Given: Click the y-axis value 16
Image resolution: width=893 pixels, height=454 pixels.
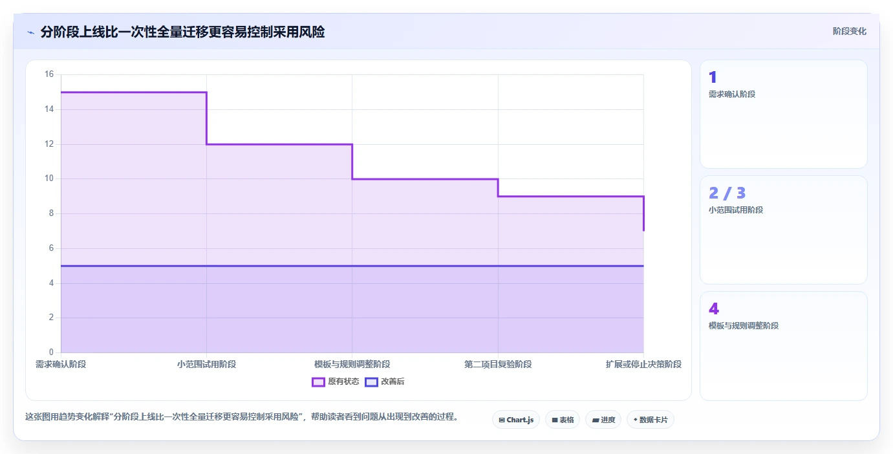Looking at the screenshot, I should (x=49, y=74).
